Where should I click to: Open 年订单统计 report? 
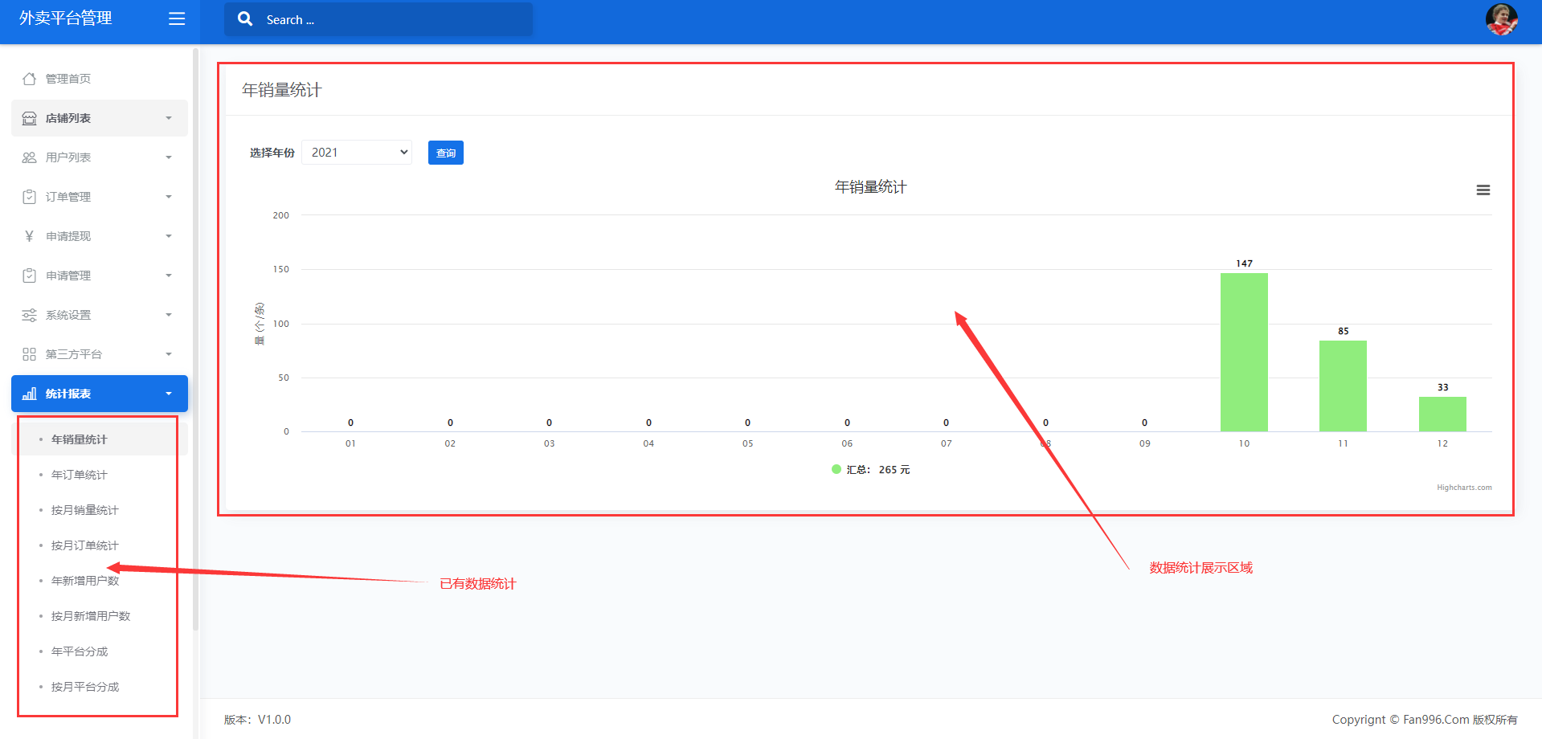[79, 475]
